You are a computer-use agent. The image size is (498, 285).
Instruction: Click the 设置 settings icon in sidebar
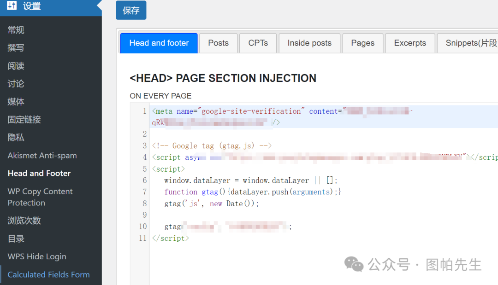click(x=12, y=6)
